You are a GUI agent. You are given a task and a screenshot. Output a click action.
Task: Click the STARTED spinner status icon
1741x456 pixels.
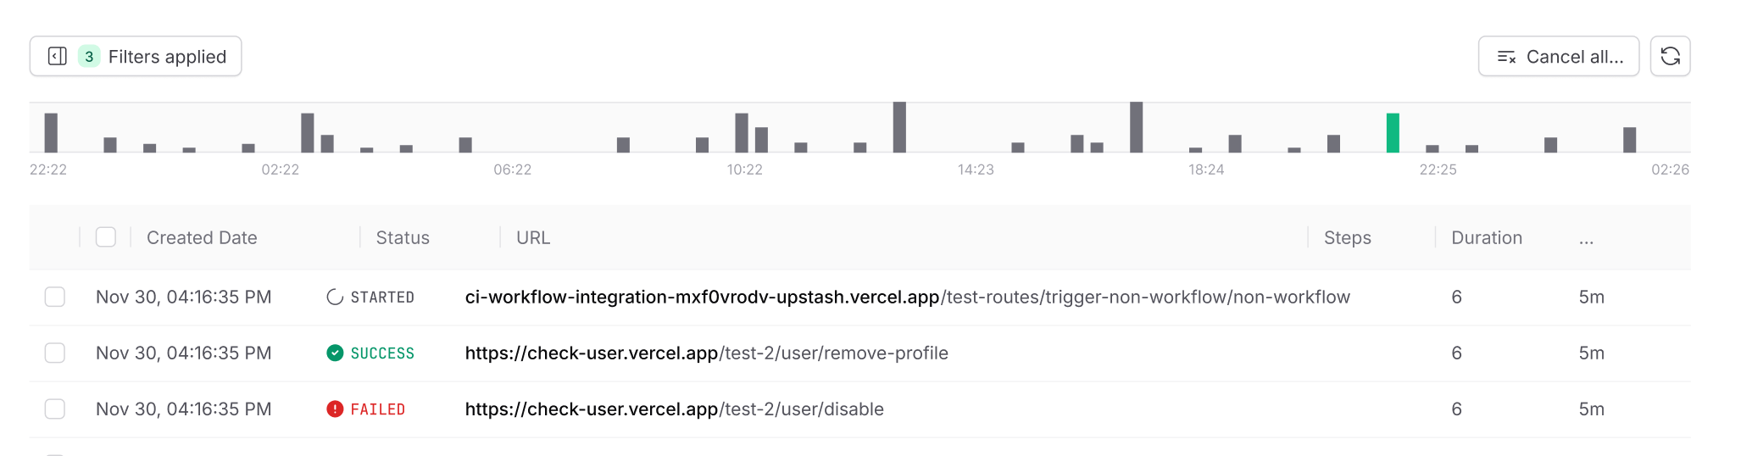click(x=335, y=298)
